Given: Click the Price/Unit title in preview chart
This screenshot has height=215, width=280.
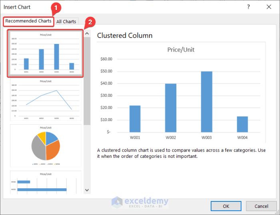Looking at the screenshot, I should (x=181, y=50).
